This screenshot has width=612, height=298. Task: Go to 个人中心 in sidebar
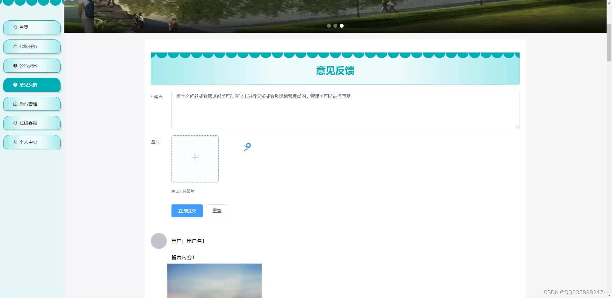pos(32,142)
